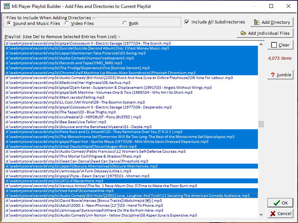
Task: Close the Playlist Builder window
Action: (289, 6)
